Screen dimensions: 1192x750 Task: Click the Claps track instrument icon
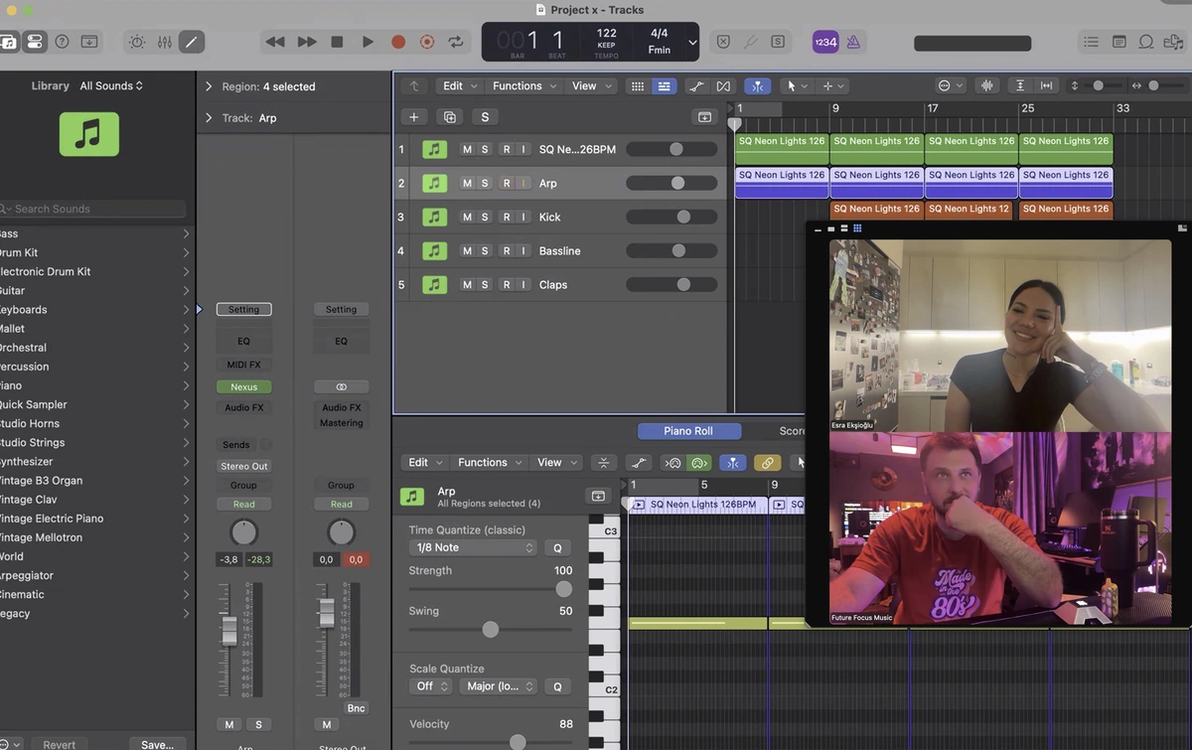pos(434,284)
